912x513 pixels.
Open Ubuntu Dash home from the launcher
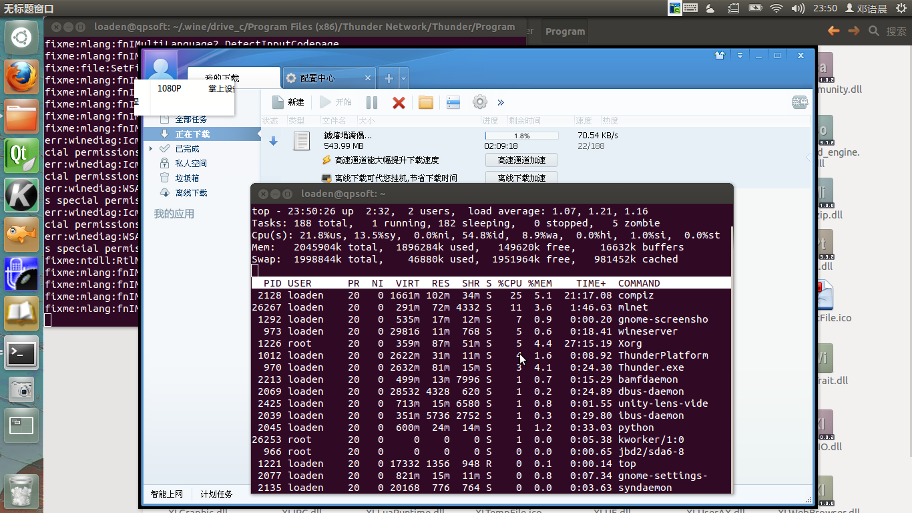point(21,37)
